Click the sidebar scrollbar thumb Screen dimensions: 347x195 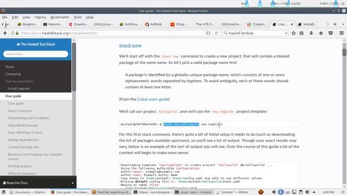pyautogui.click(x=74, y=67)
